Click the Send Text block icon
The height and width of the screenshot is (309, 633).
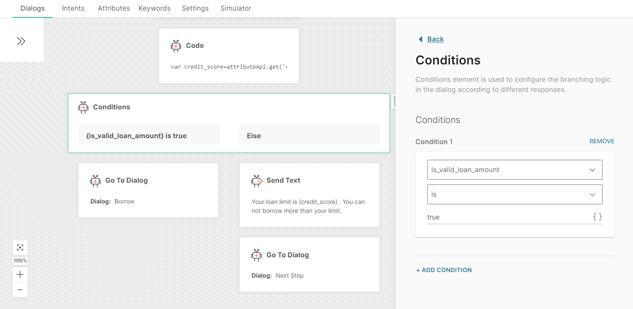(x=257, y=181)
